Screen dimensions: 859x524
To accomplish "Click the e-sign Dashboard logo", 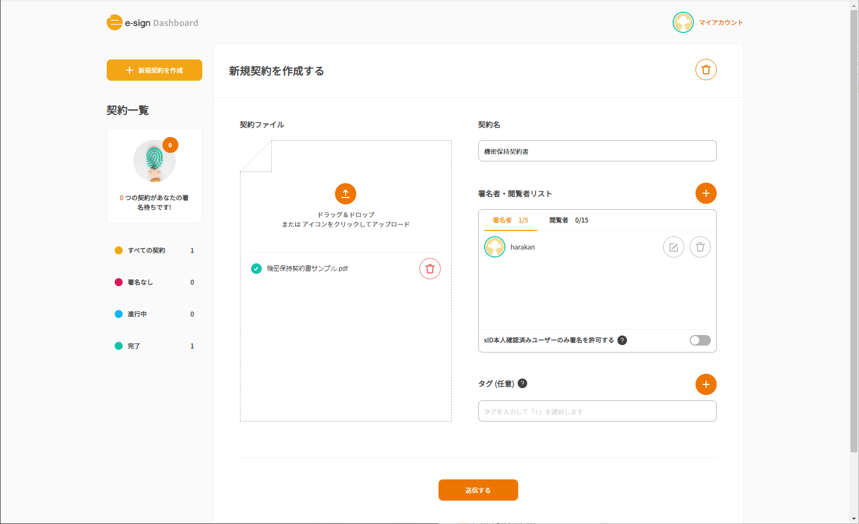I will click(152, 23).
